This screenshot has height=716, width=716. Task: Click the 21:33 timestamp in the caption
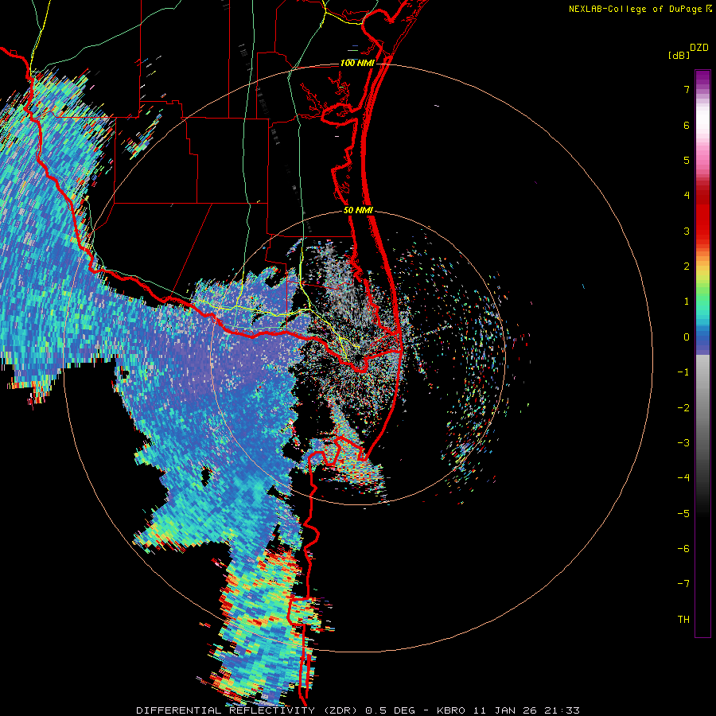coord(562,710)
